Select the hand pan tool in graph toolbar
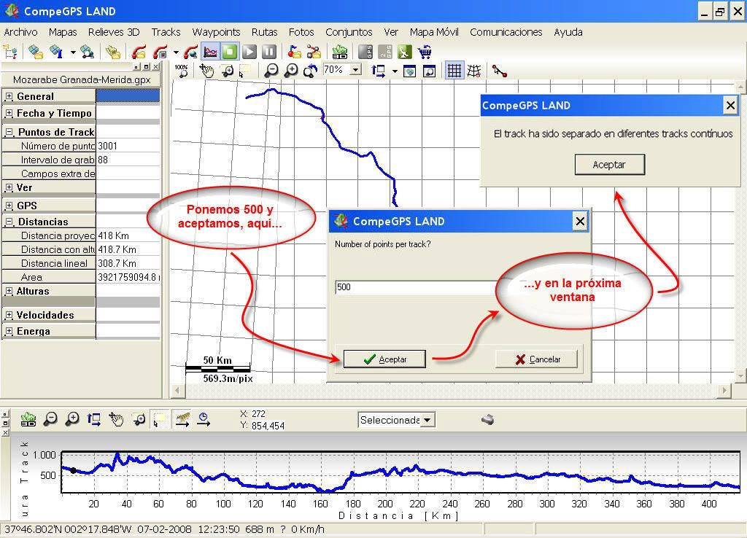 [x=116, y=419]
